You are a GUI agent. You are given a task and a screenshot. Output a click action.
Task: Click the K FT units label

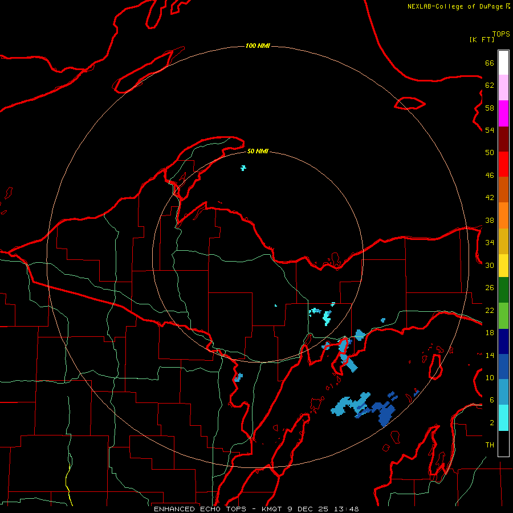point(482,39)
